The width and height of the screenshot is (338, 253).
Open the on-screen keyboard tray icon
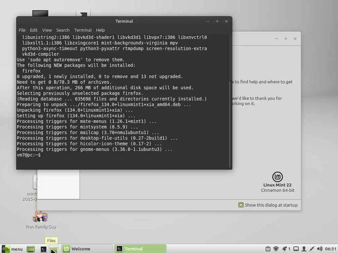pos(296,249)
